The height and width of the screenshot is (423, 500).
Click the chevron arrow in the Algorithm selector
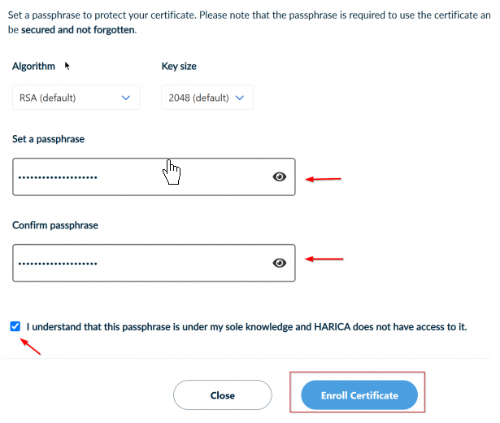click(126, 98)
